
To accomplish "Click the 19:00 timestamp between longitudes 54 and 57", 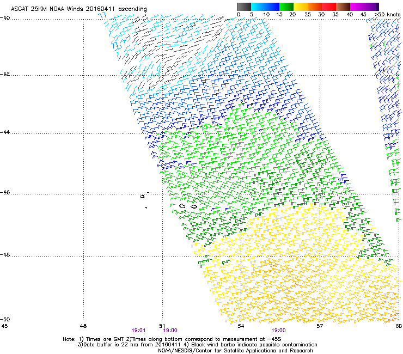I will point(278,331).
